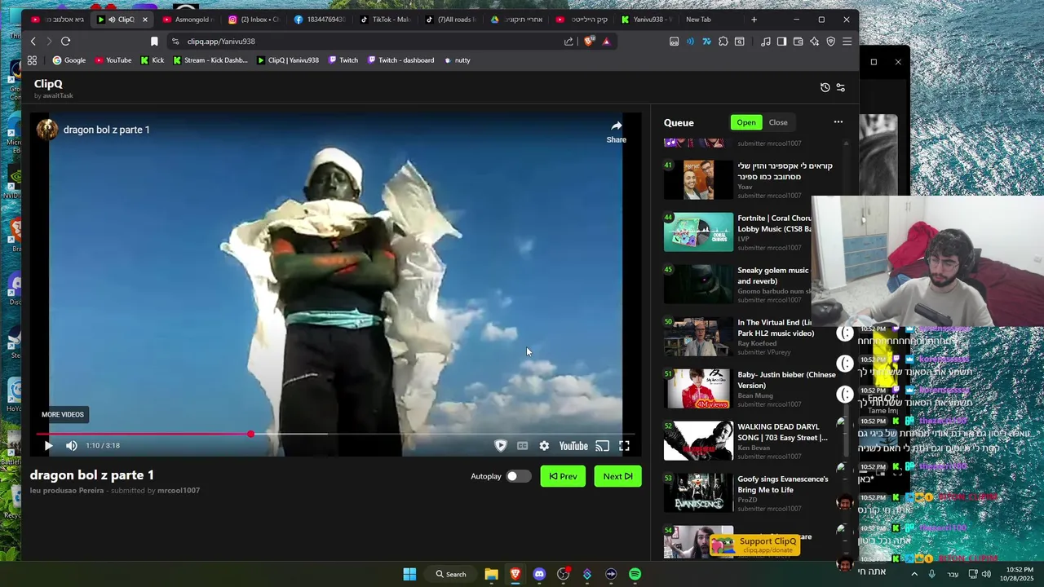
Task: Set queue to Close
Action: [x=778, y=122]
